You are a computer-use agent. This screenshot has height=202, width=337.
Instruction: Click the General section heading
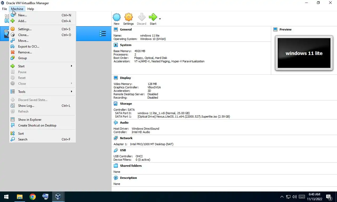coord(126,29)
